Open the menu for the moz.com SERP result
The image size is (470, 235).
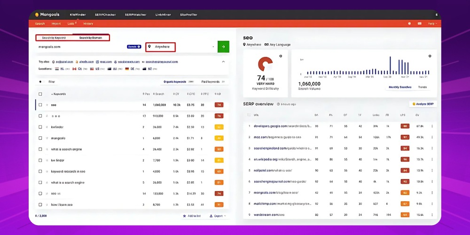pyautogui.click(x=432, y=137)
